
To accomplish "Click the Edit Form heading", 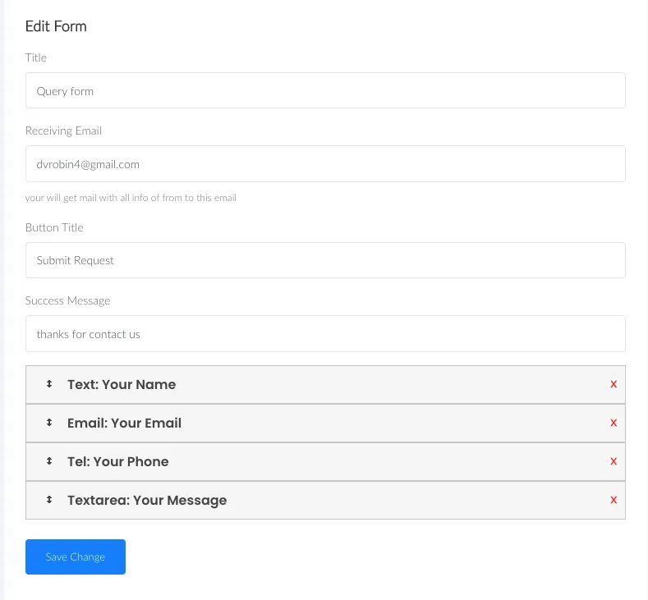I will click(x=56, y=26).
